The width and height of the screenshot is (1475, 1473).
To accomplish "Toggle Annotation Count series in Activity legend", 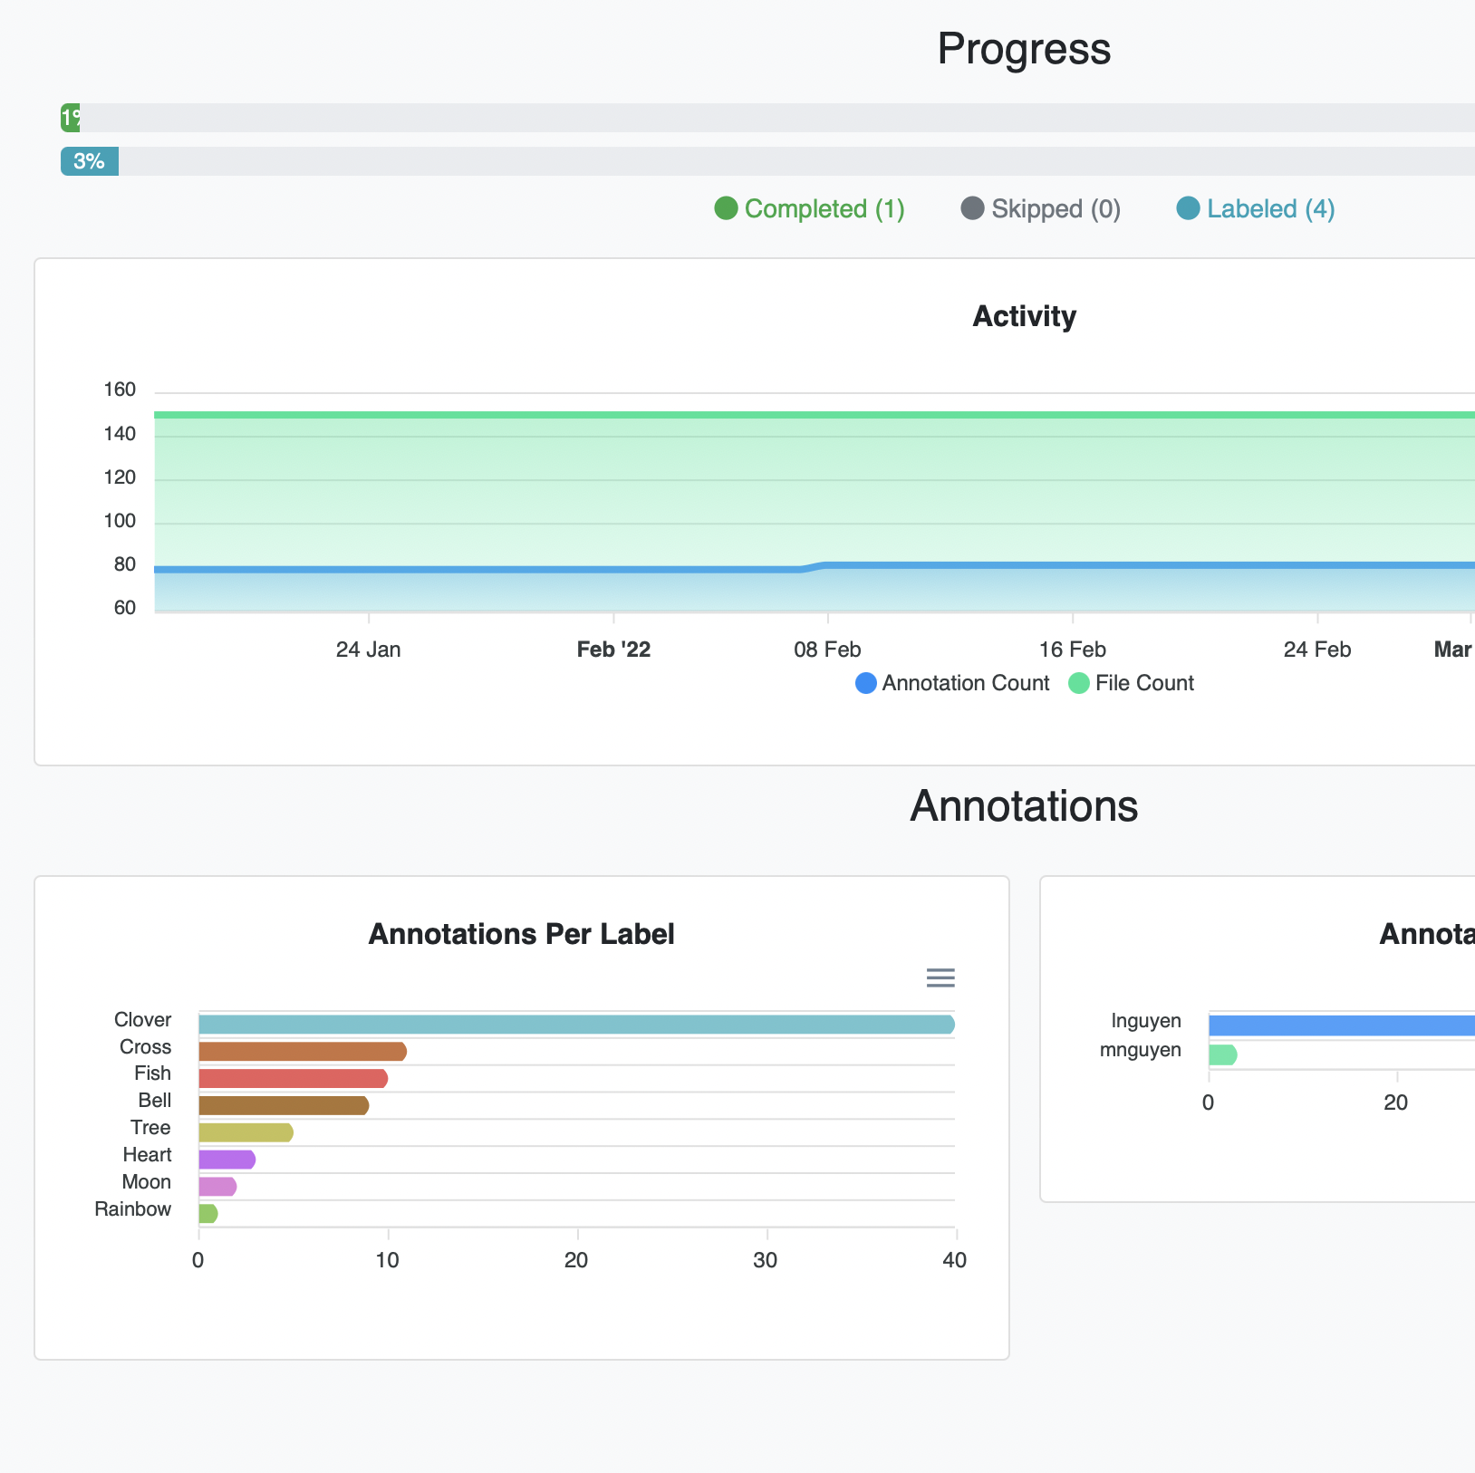I will pos(952,683).
